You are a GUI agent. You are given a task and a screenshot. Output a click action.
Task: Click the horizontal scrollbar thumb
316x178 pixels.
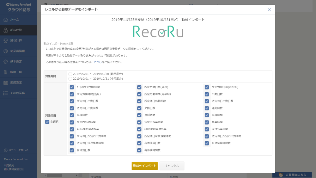click(x=54, y=175)
